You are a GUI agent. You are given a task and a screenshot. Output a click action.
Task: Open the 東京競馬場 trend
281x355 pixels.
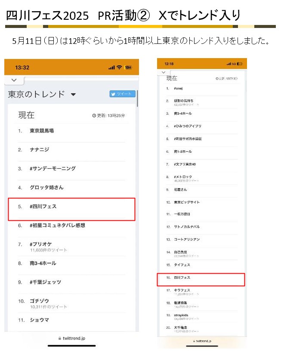[42, 131]
